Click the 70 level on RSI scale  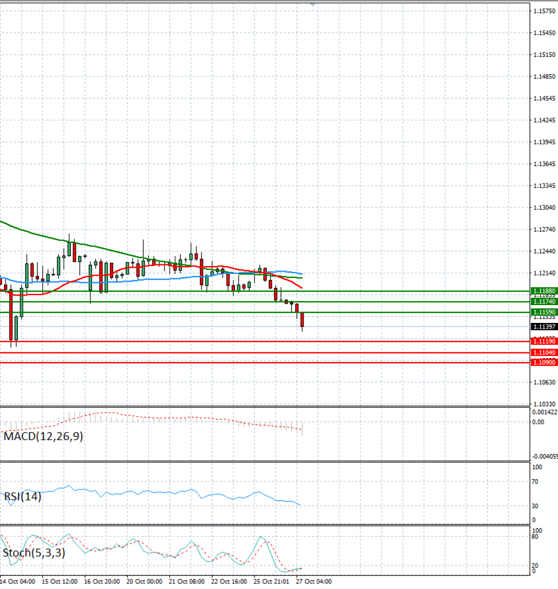535,481
